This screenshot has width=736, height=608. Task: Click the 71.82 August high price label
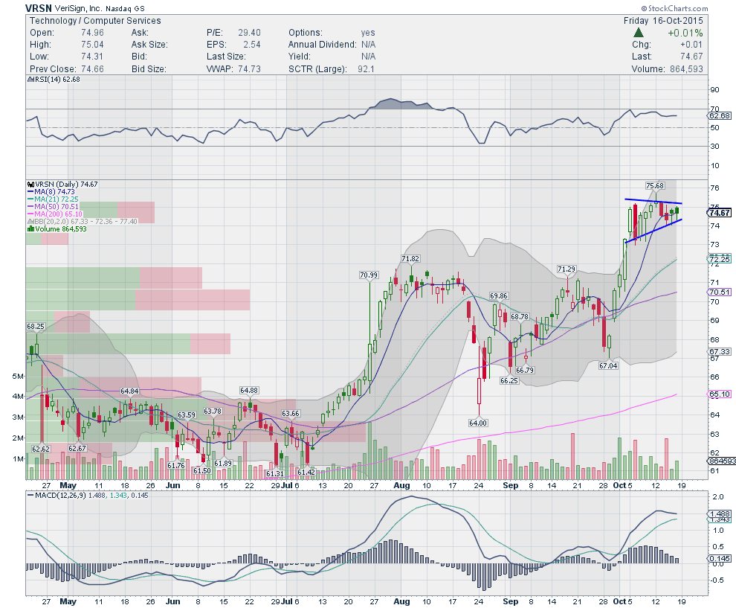(x=410, y=259)
